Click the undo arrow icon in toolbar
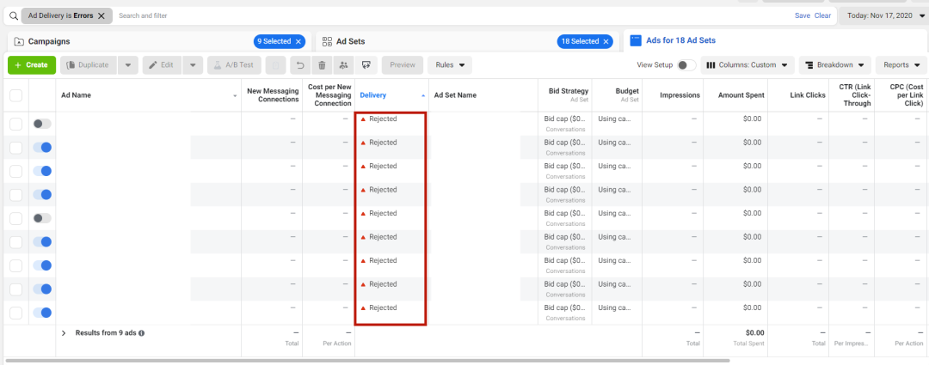Image resolution: width=929 pixels, height=365 pixels. click(299, 64)
